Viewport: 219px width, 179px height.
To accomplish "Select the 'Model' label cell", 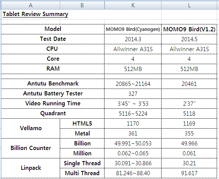I will [53, 29].
